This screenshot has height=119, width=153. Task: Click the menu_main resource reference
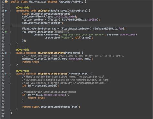(75, 59)
